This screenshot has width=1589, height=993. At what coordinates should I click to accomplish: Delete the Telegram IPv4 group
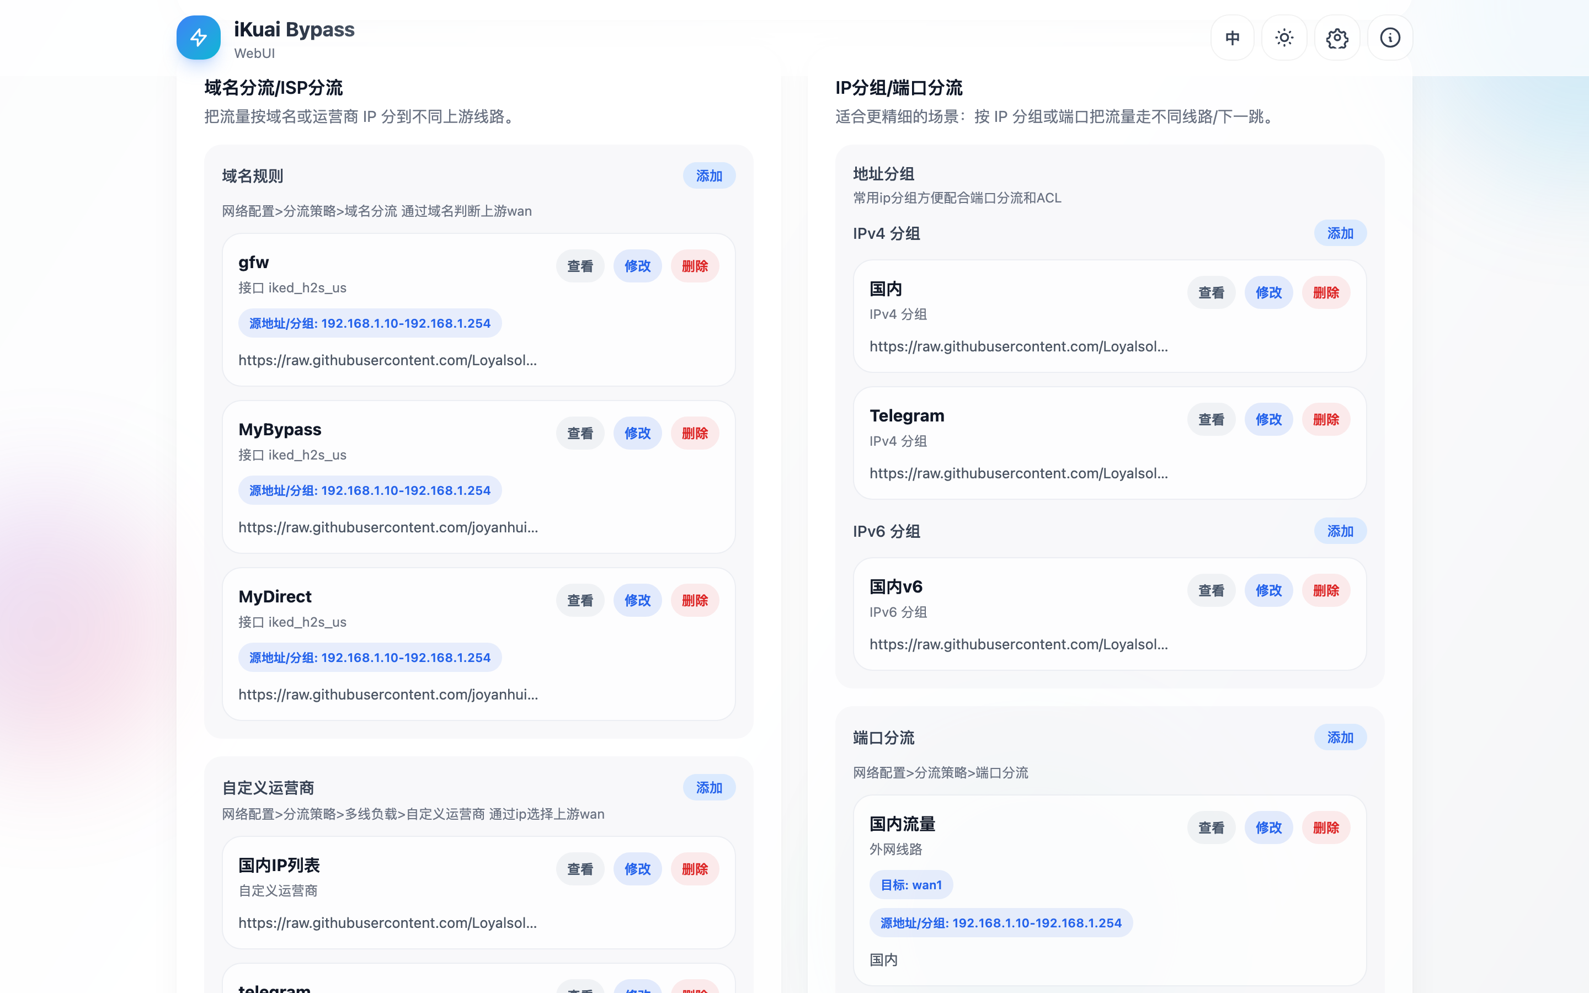pos(1326,420)
